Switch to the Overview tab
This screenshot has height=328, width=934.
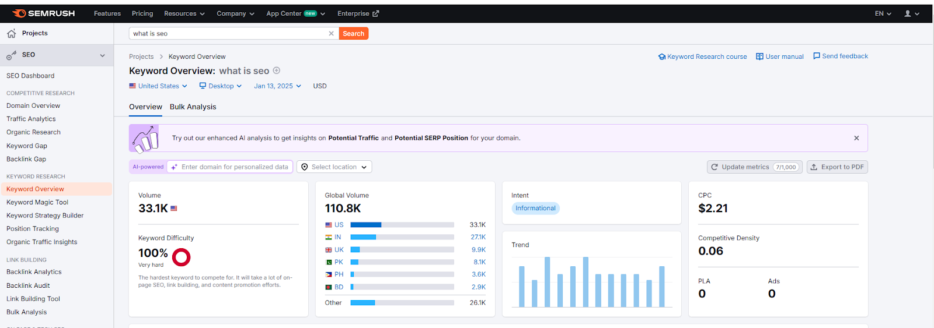(145, 107)
